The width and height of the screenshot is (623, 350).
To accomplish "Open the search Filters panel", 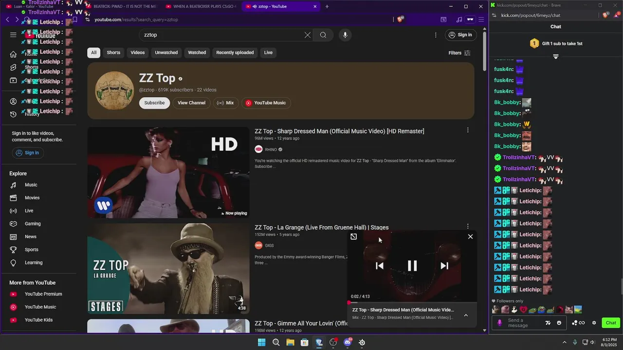I will tap(459, 53).
